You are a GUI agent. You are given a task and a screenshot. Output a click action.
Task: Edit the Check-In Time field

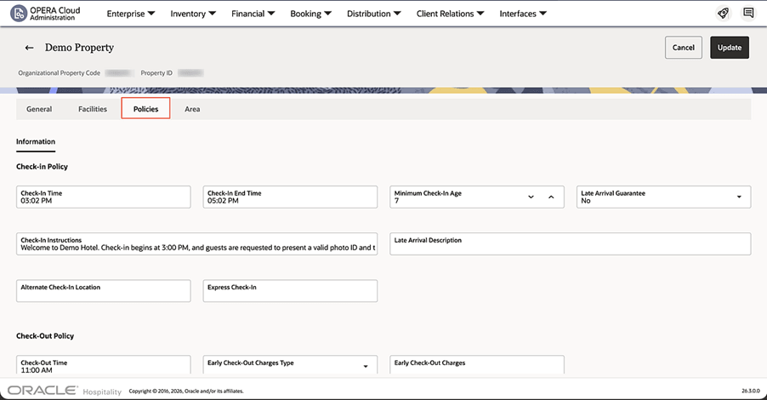point(103,197)
